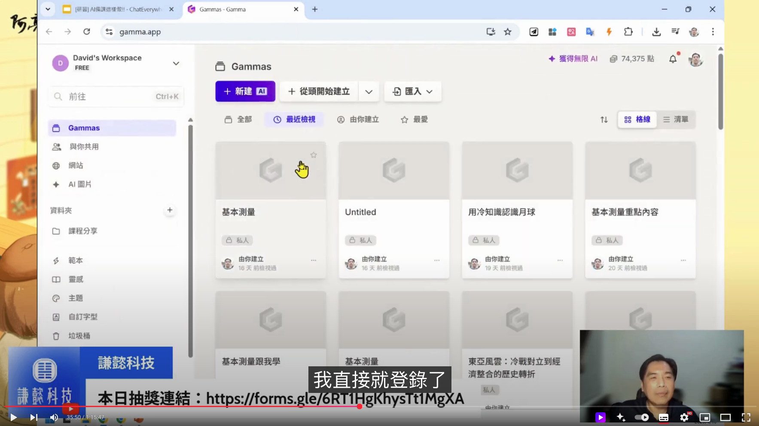This screenshot has height=426, width=759.
Task: Click the browser forward arrow
Action: click(x=68, y=32)
